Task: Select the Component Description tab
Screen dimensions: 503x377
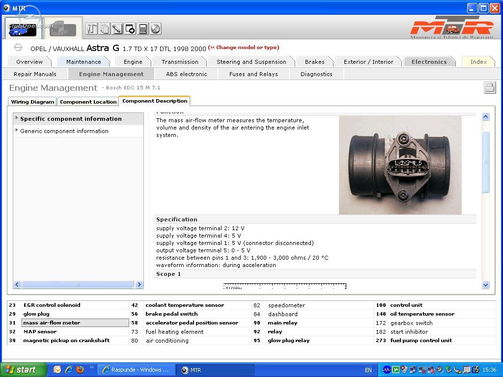Action: (x=155, y=101)
